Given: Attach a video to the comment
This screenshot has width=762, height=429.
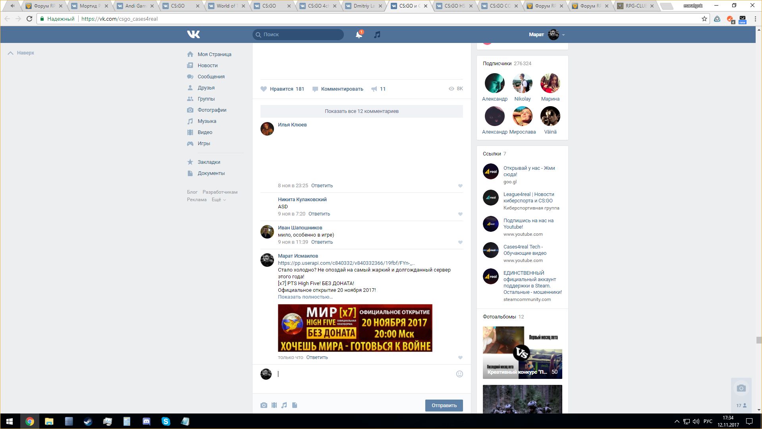Looking at the screenshot, I should coord(274,405).
